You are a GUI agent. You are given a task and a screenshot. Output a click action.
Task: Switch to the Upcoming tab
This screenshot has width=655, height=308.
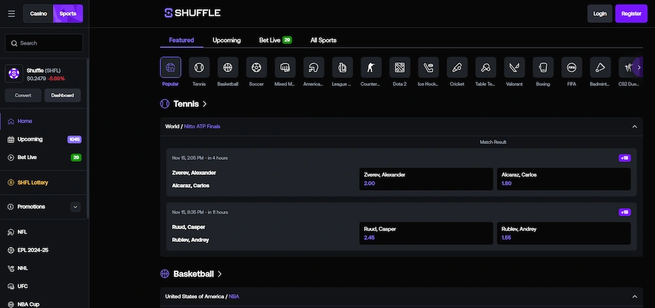(227, 40)
